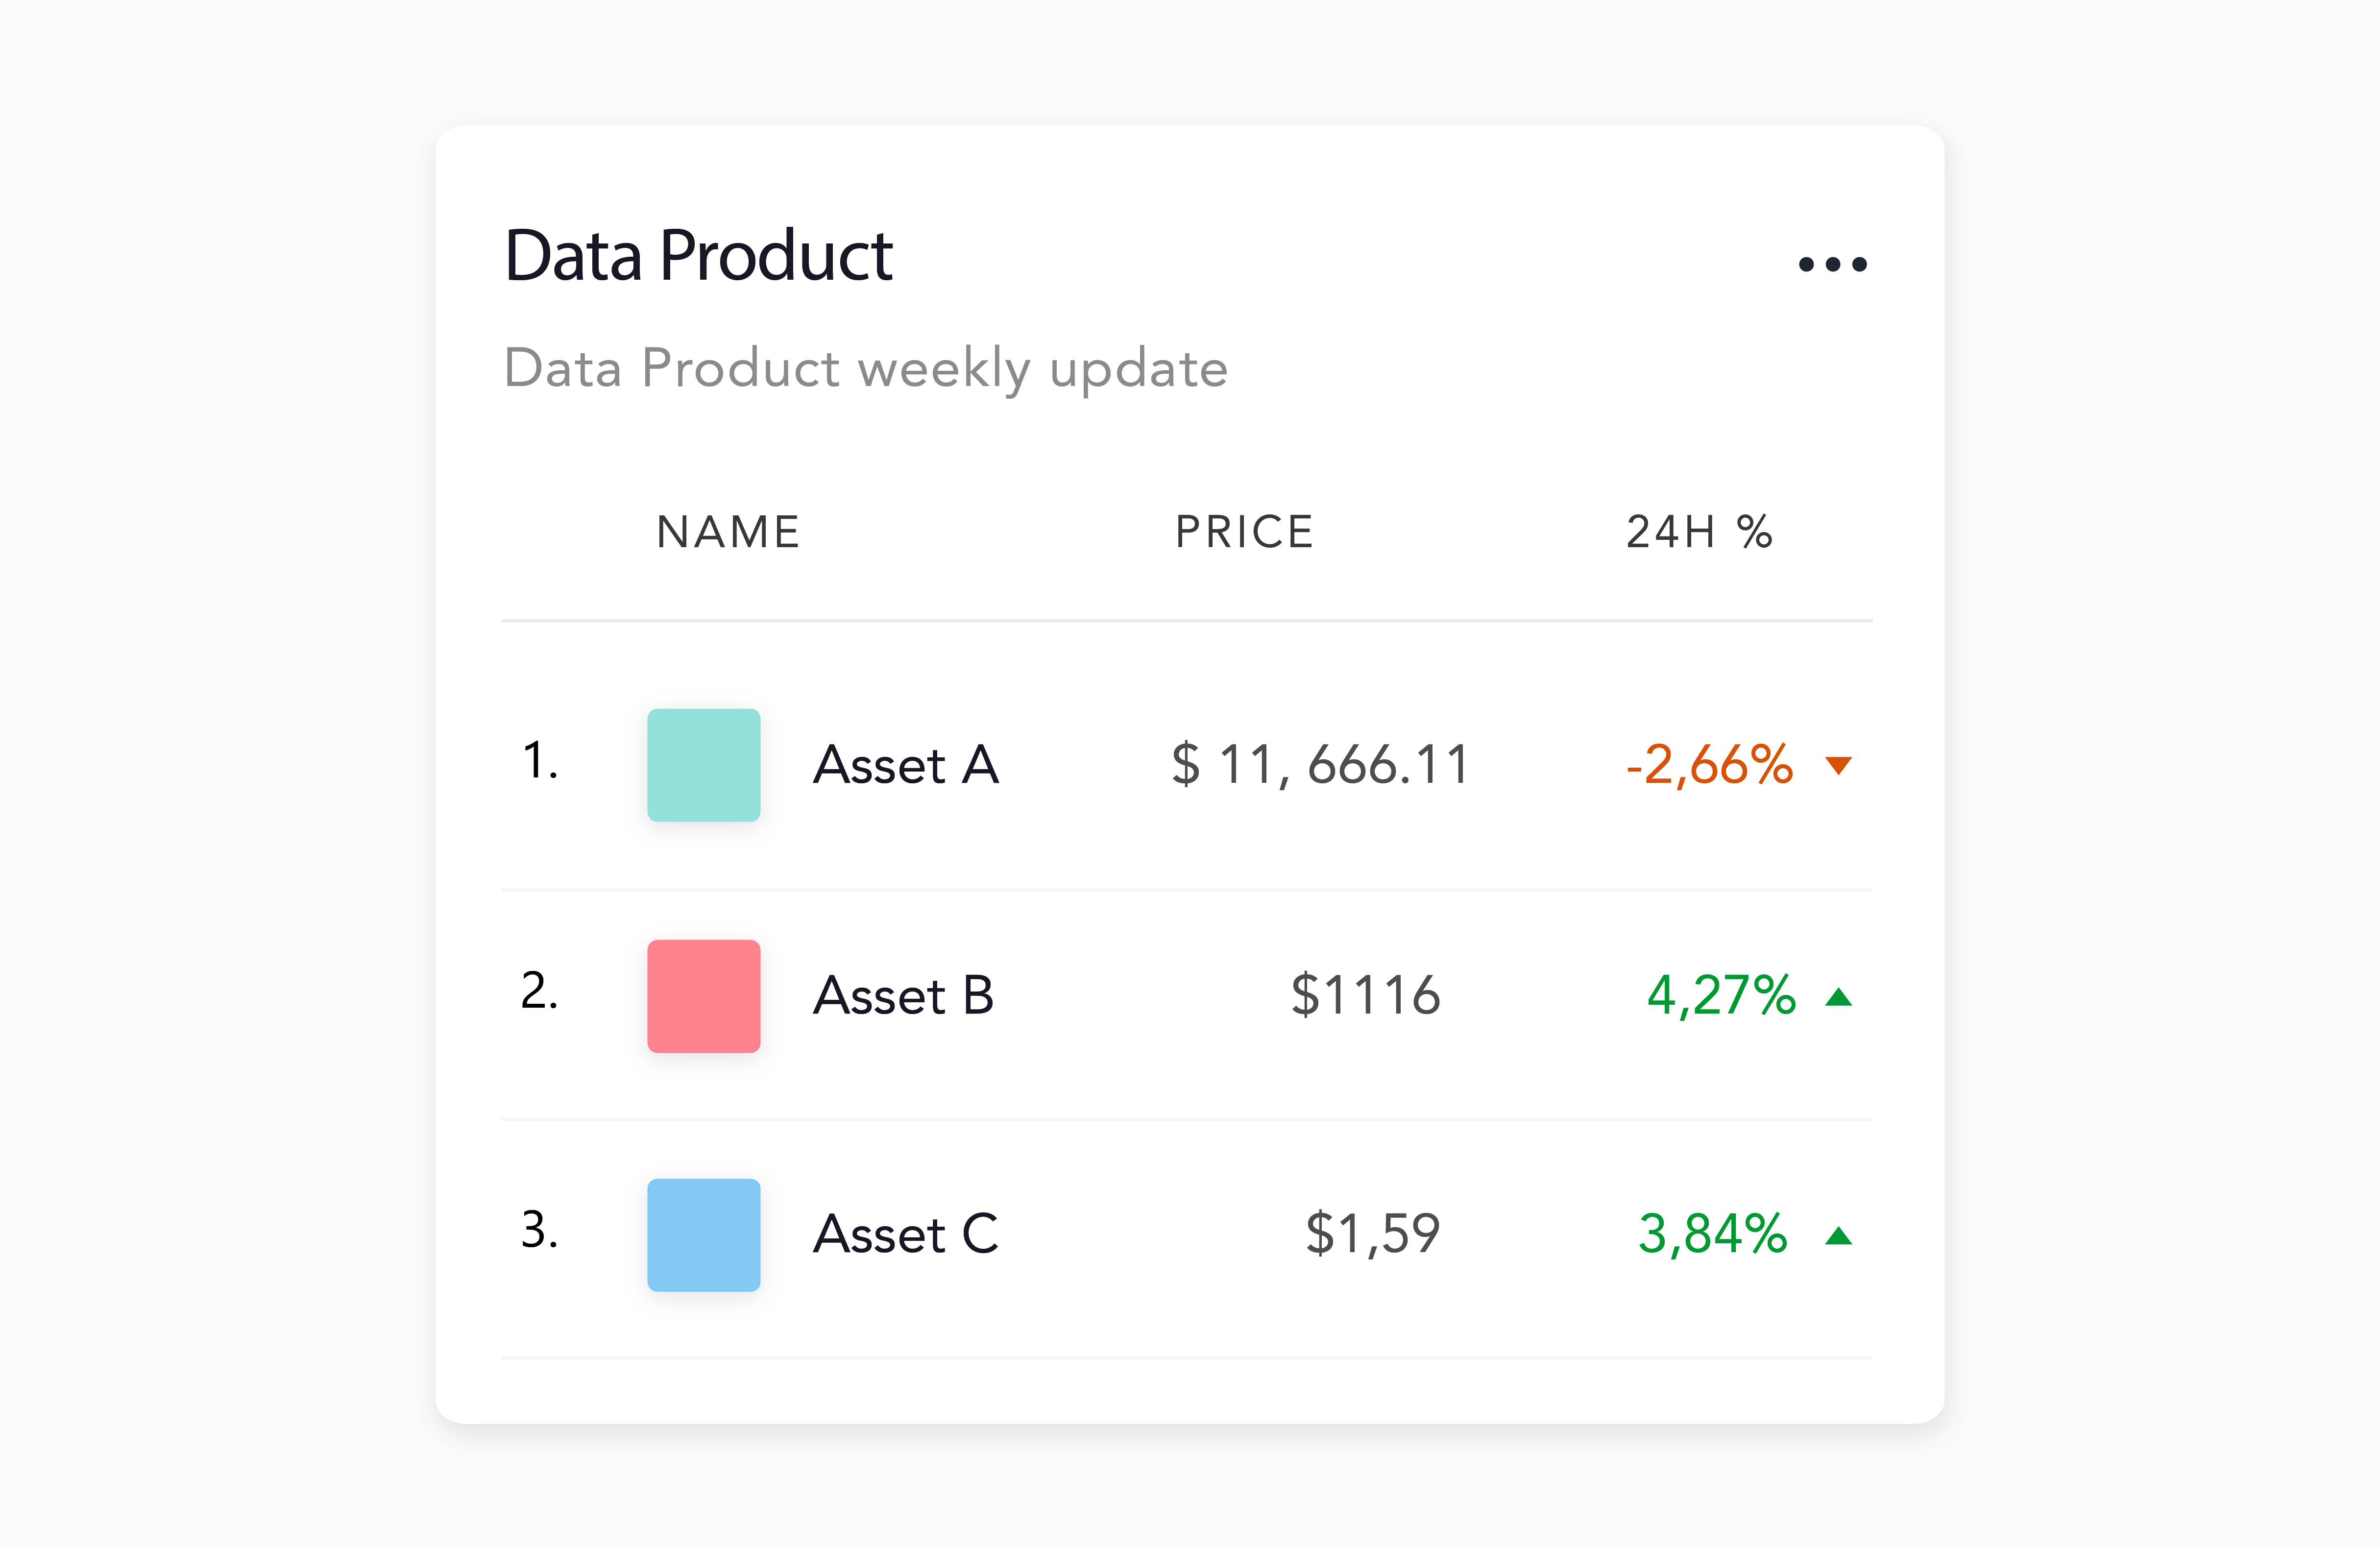This screenshot has width=2380, height=1549.
Task: Open the three-dot more options menu
Action: [x=1832, y=264]
